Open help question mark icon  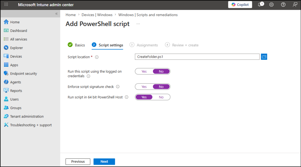click(x=283, y=5)
